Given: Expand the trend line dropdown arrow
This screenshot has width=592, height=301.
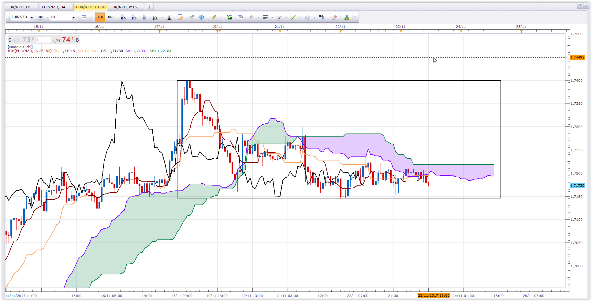Looking at the screenshot, I should click(300, 17).
